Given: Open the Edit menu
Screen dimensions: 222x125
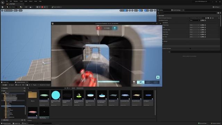Looking at the screenshot, I should [11, 1].
